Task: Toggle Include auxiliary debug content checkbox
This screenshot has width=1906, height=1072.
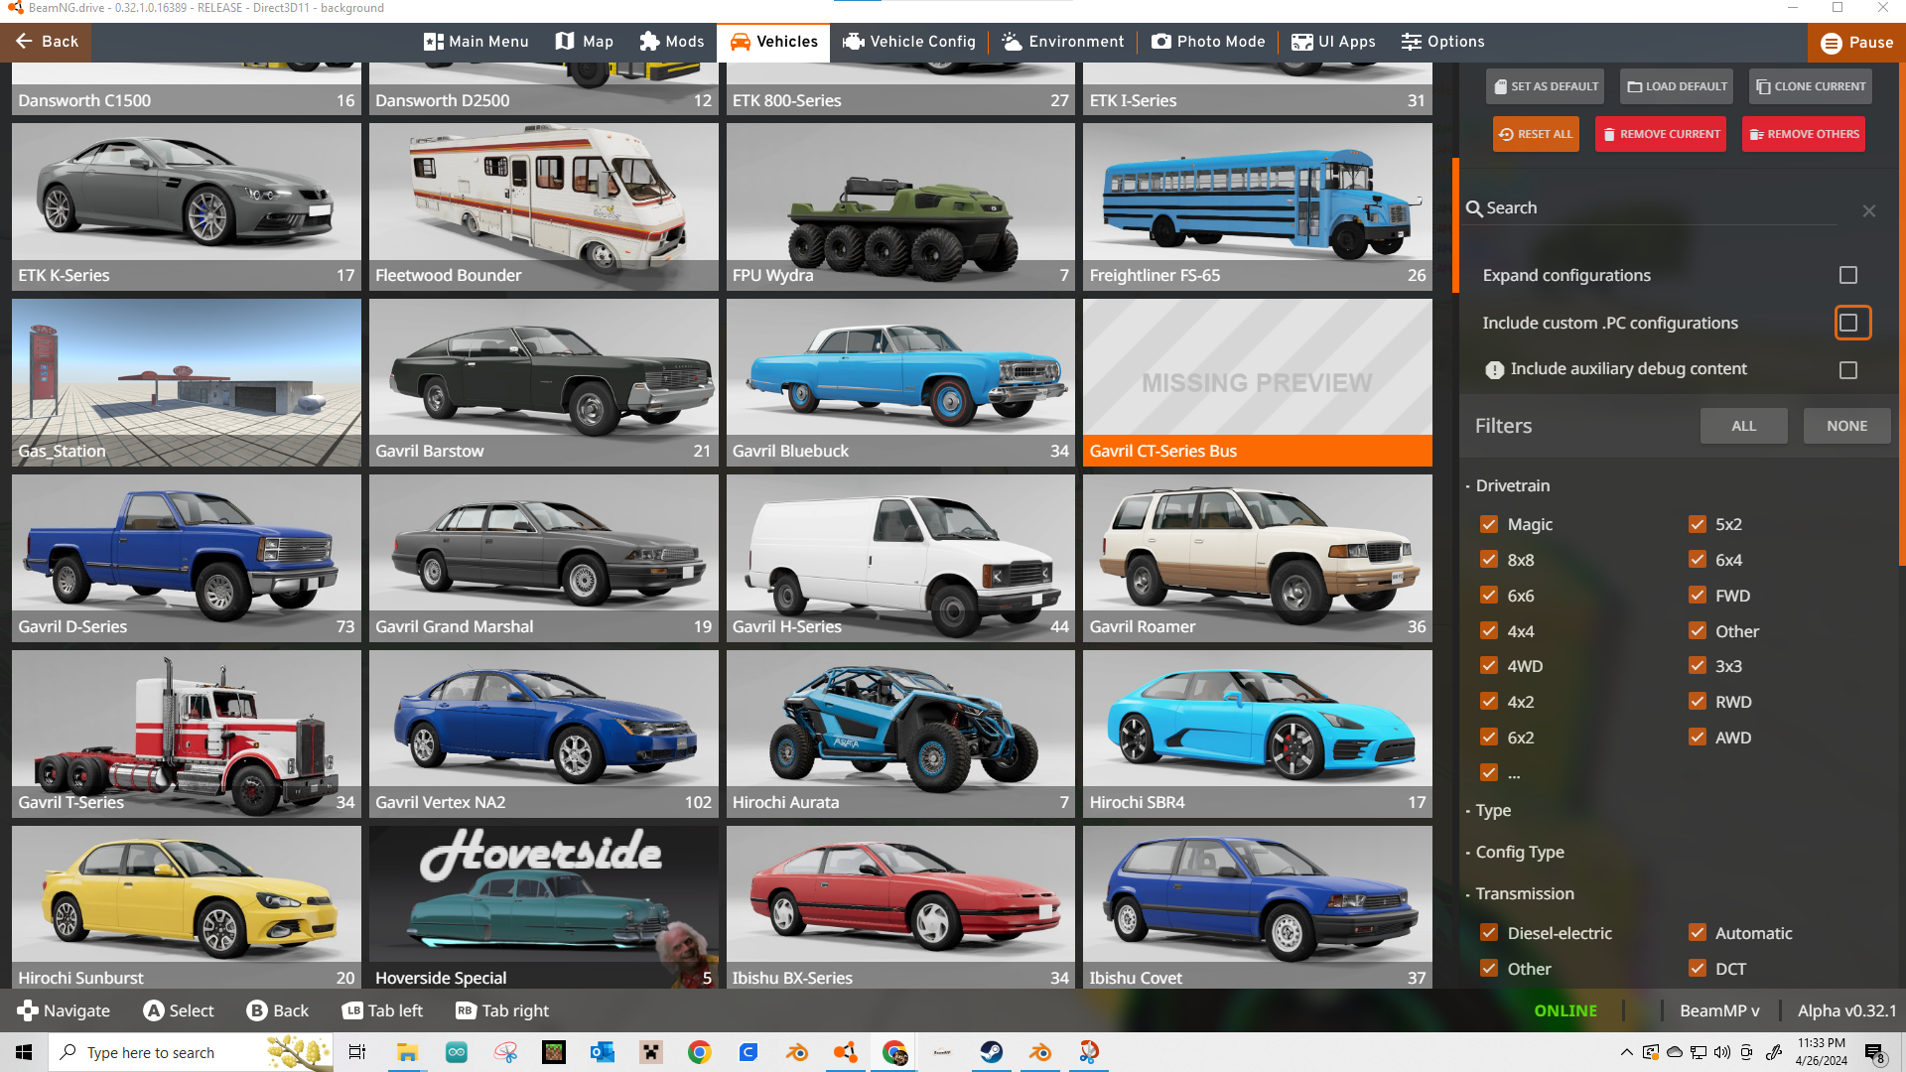Action: pos(1848,370)
